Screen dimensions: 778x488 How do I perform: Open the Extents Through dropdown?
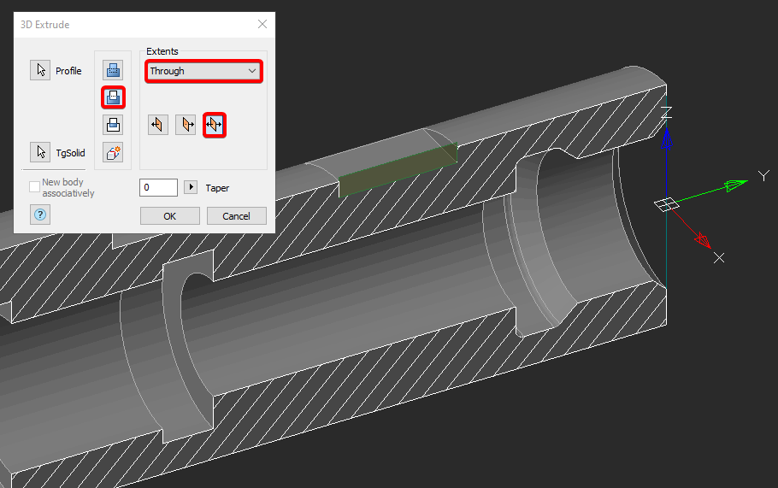(x=203, y=71)
